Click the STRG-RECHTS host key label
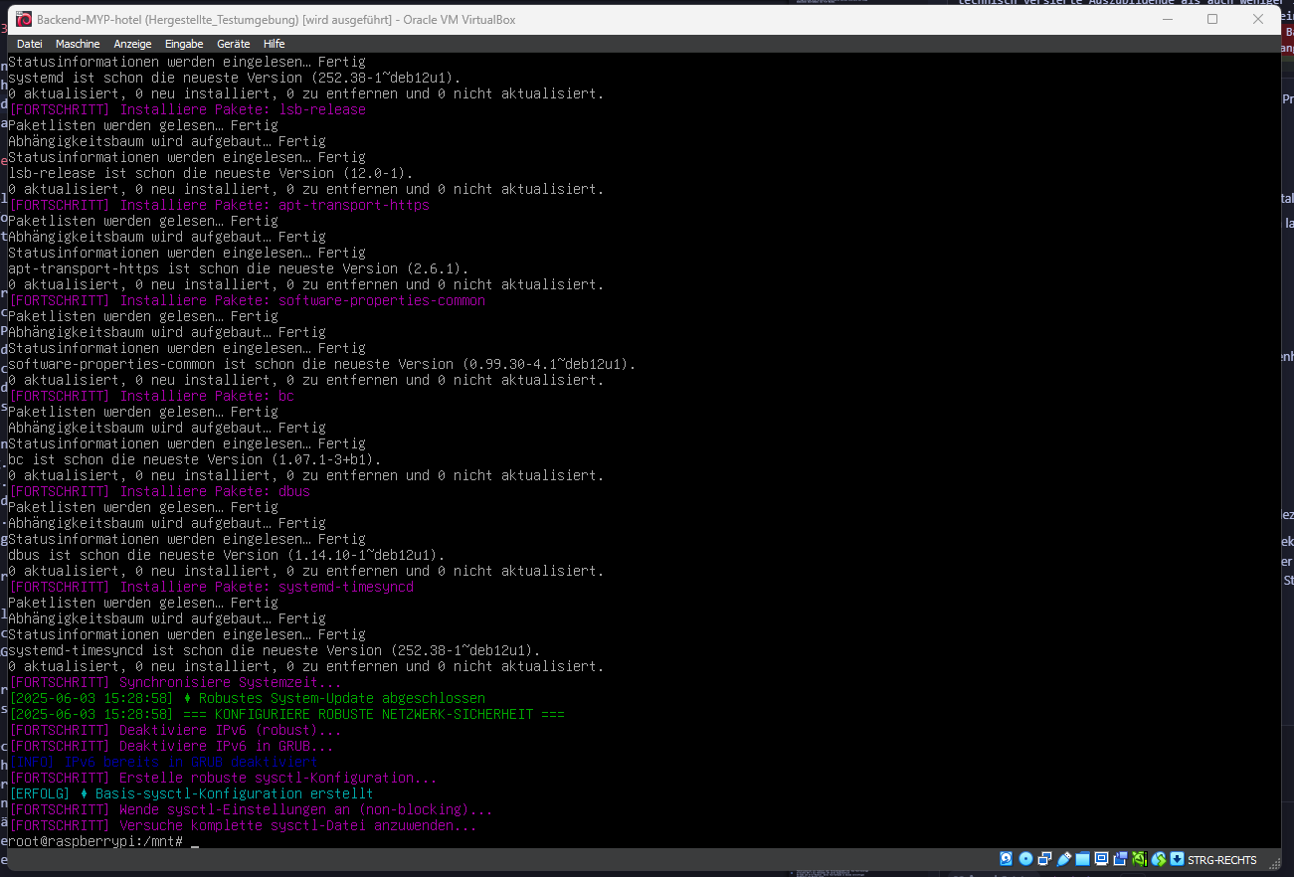The width and height of the screenshot is (1294, 877). pyautogui.click(x=1222, y=860)
